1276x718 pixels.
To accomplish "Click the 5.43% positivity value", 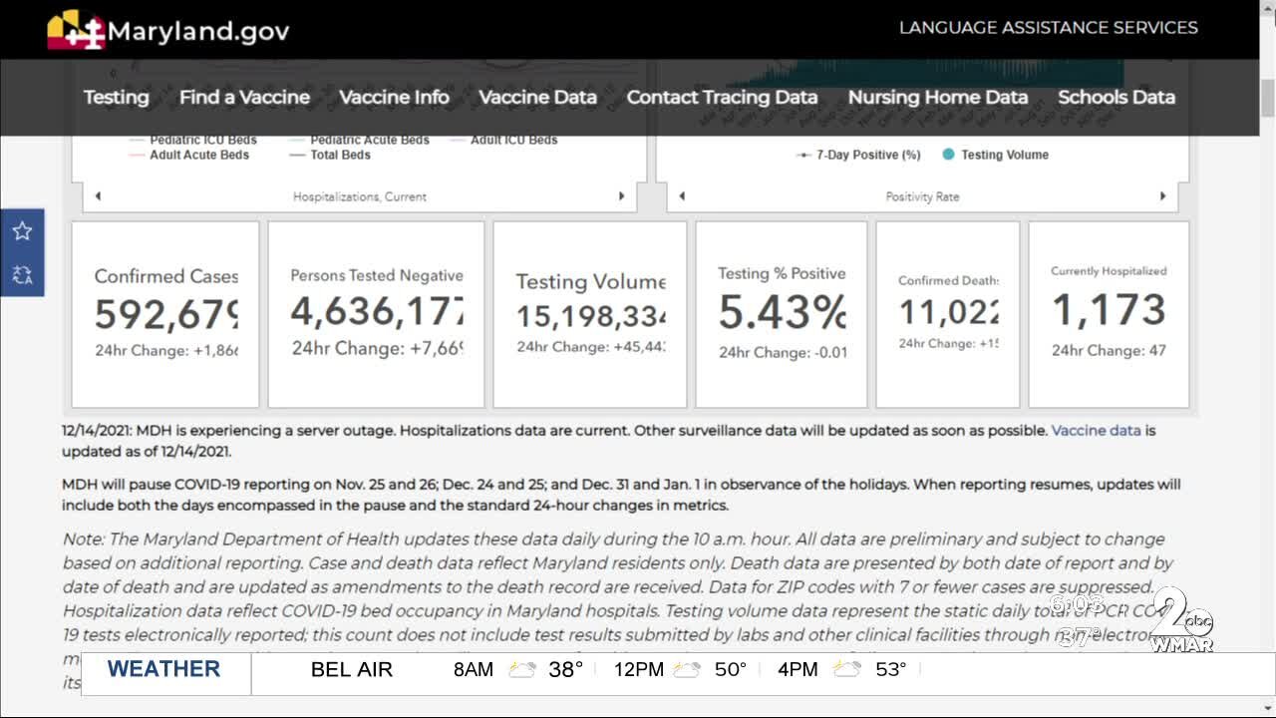I will tap(782, 313).
